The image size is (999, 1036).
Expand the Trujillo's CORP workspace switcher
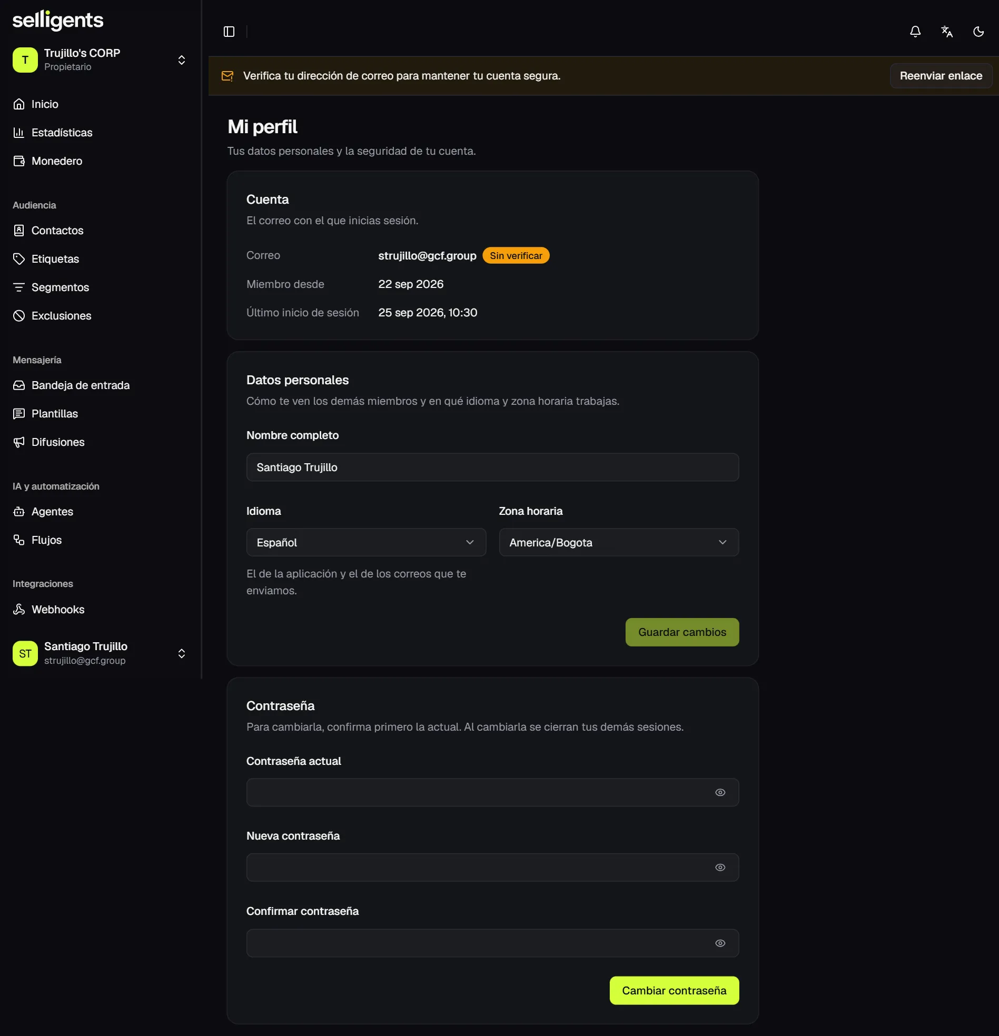[x=181, y=59]
